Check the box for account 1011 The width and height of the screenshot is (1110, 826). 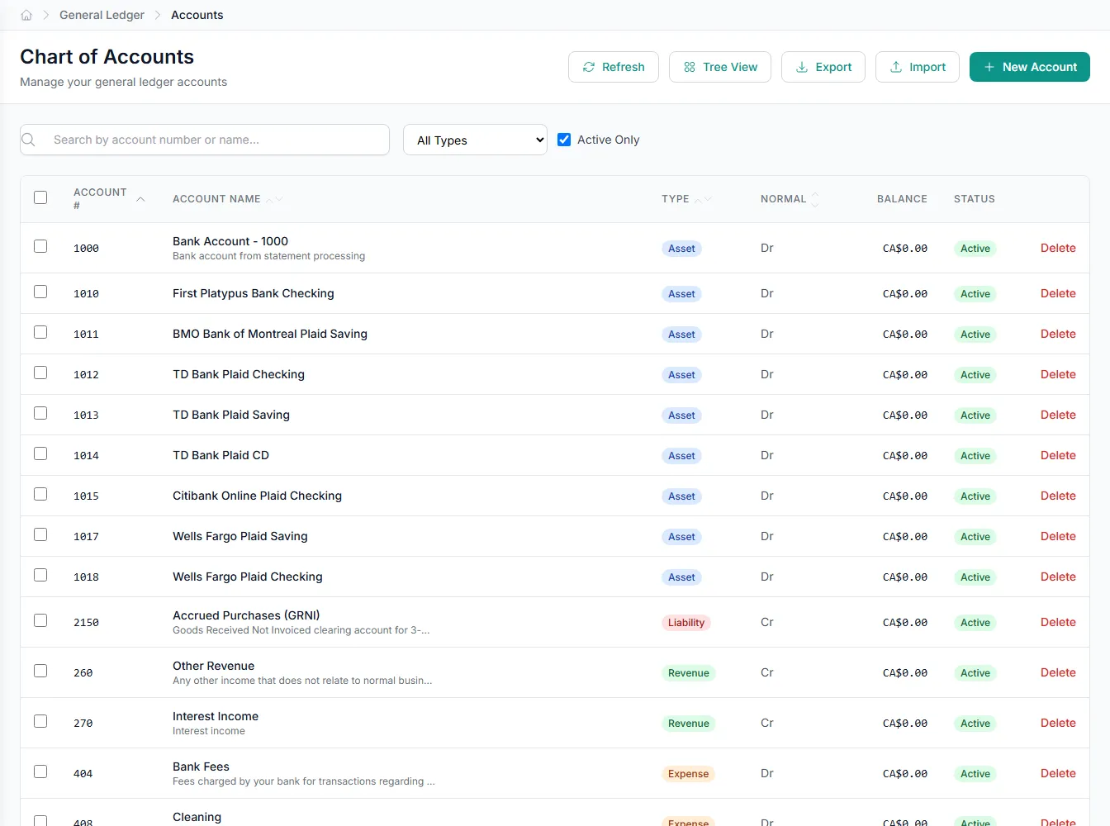click(x=40, y=332)
